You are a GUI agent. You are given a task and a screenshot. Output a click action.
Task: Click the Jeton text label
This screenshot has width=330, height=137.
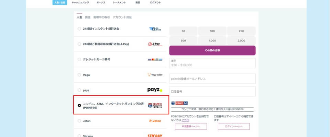coord(87,121)
